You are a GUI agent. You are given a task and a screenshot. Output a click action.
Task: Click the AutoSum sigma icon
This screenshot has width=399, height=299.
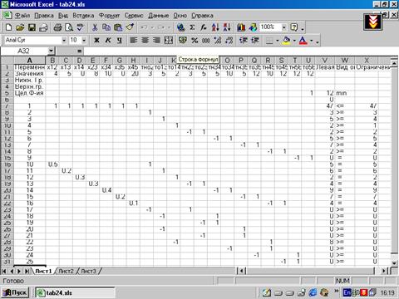pyautogui.click(x=192, y=27)
